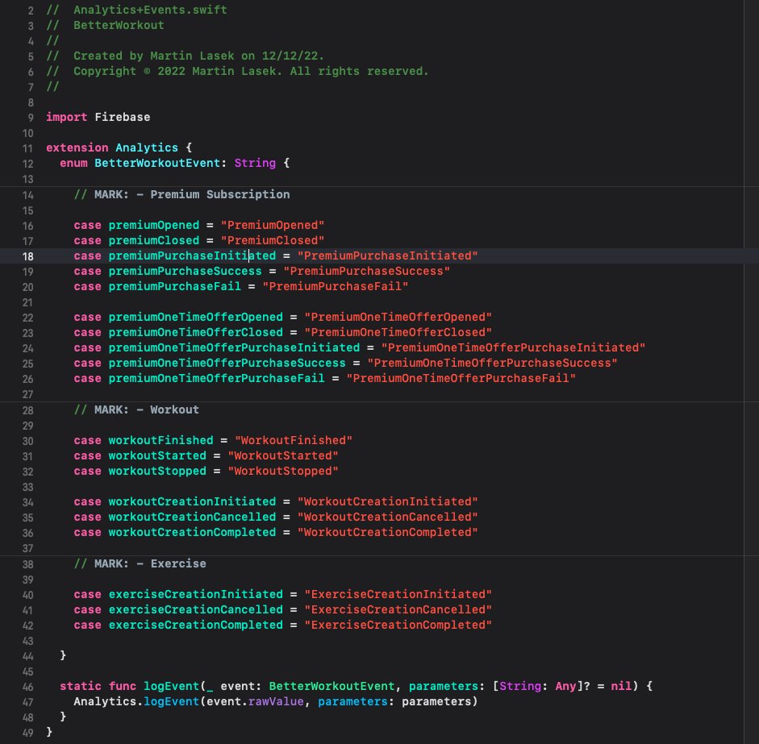Image resolution: width=759 pixels, height=744 pixels.
Task: Click the 'static' keyword on line 46
Action: (81, 686)
